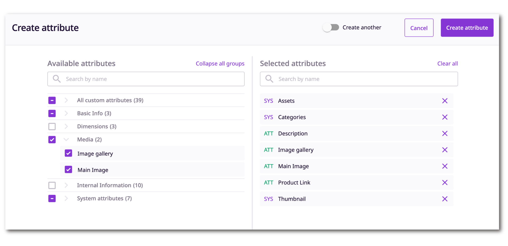Remove Categories using its X icon
This screenshot has height=246, width=508.
pyautogui.click(x=444, y=117)
